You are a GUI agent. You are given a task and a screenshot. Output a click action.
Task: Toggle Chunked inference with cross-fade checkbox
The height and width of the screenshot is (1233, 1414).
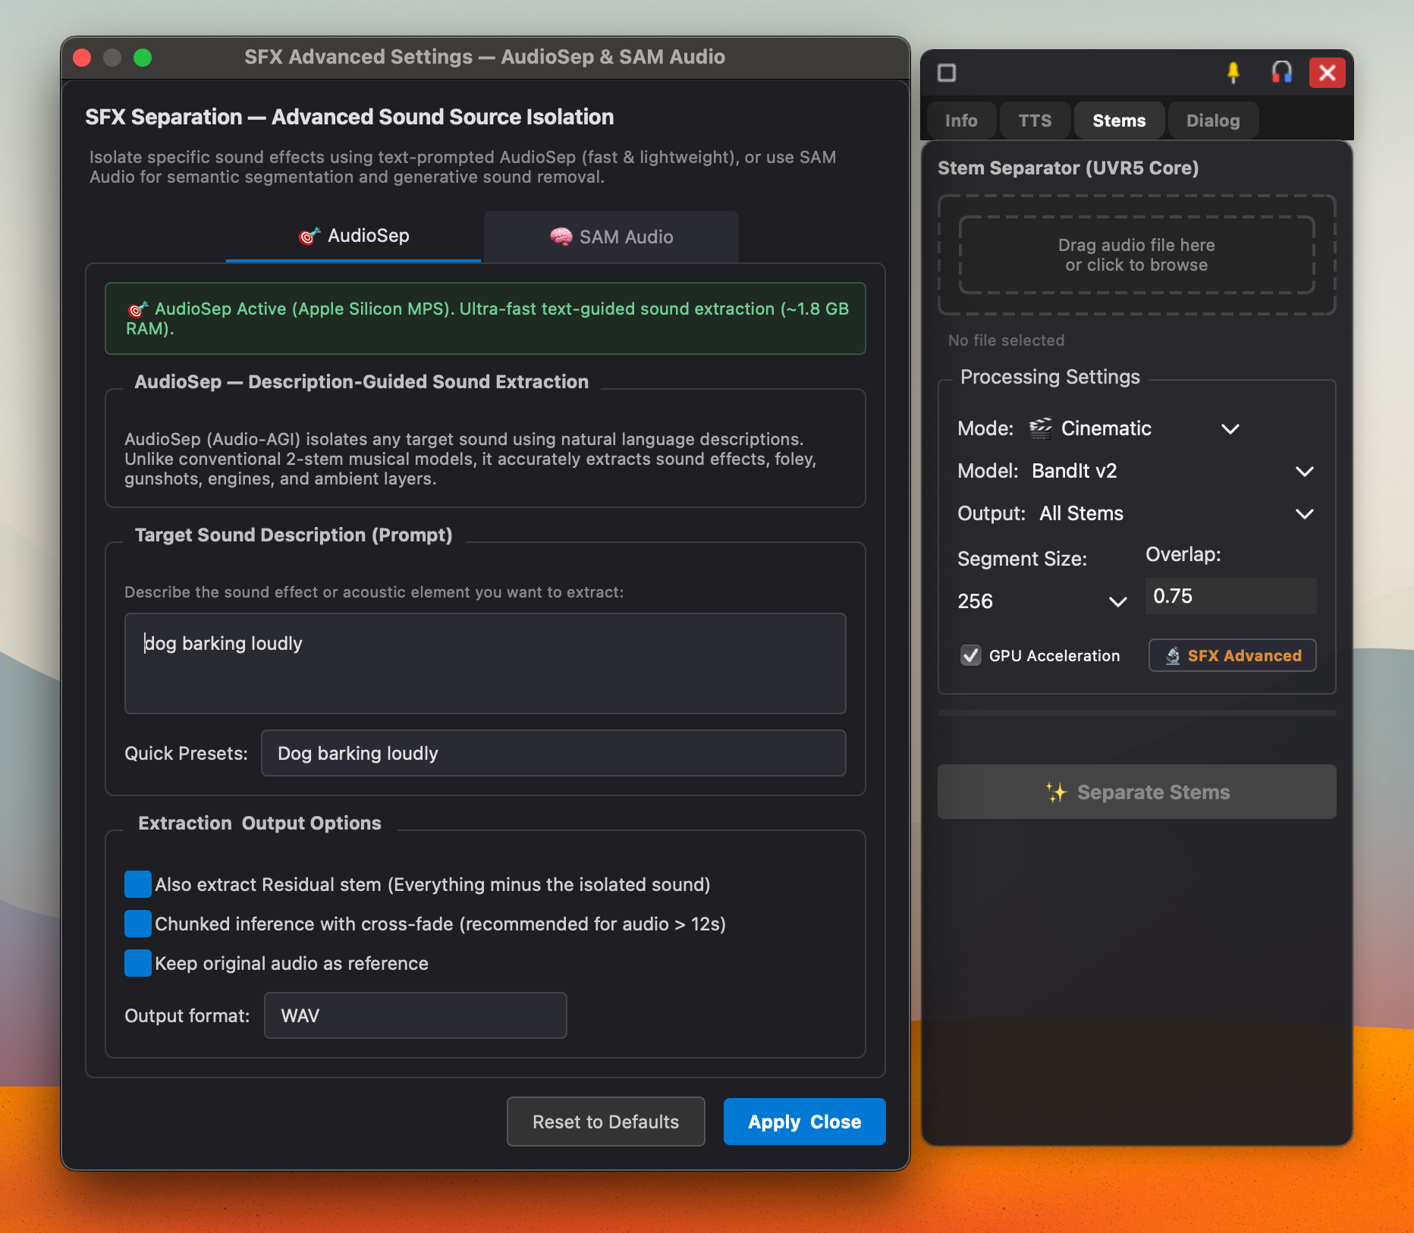point(137,924)
